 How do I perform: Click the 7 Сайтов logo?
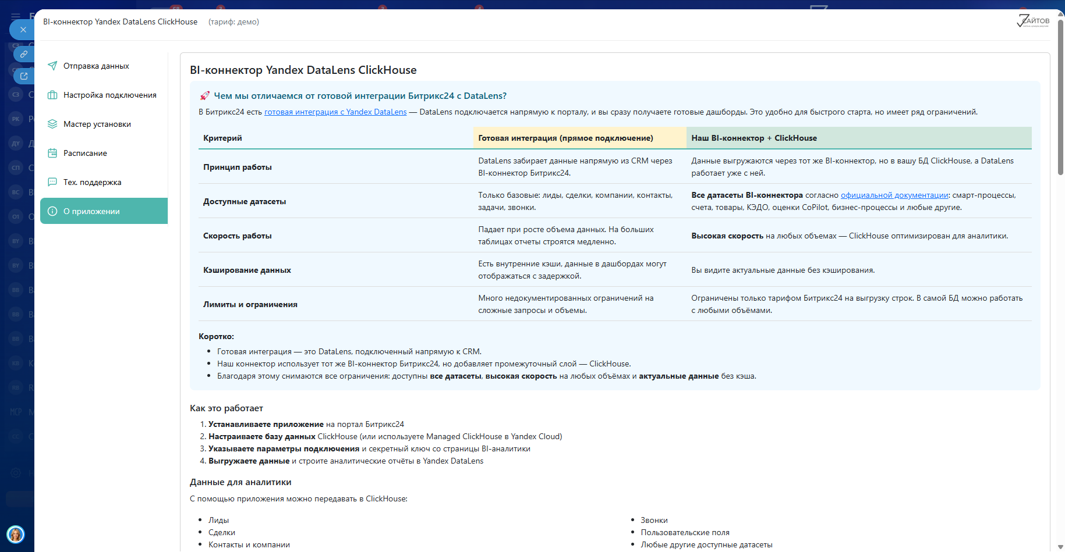(1033, 21)
